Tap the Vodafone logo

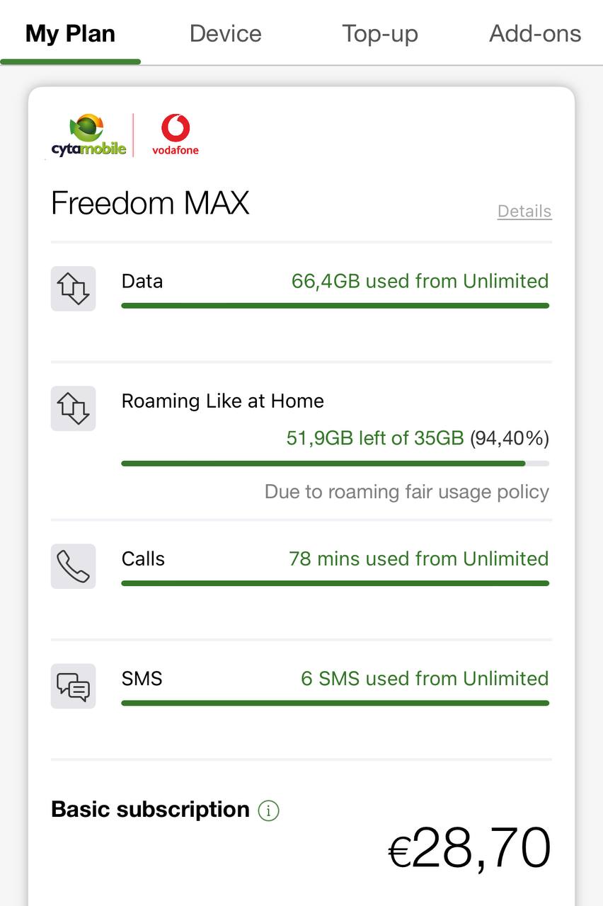[x=176, y=135]
